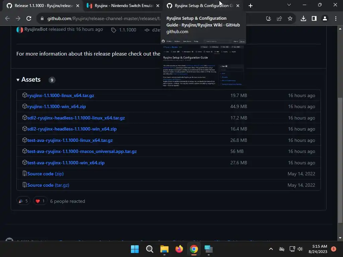Click the page vertical scrollbar thumb
The height and width of the screenshot is (257, 343).
tap(340, 160)
